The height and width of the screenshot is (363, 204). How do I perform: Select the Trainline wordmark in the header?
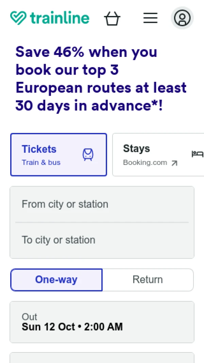(60, 18)
